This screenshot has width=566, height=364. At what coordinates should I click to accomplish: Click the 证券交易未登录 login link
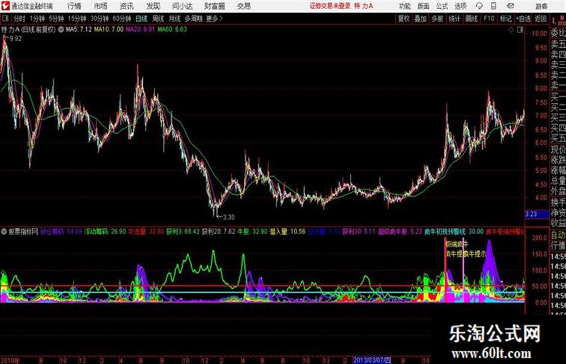click(330, 6)
